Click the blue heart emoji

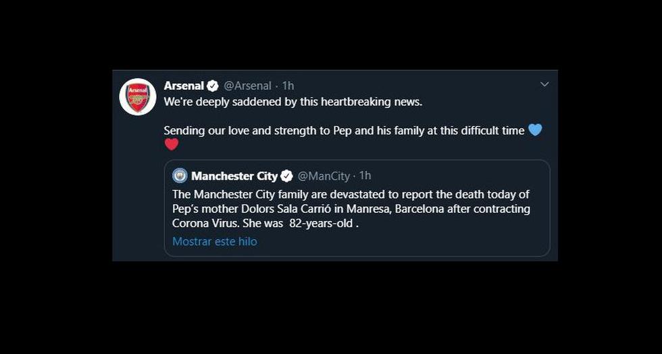click(x=535, y=130)
